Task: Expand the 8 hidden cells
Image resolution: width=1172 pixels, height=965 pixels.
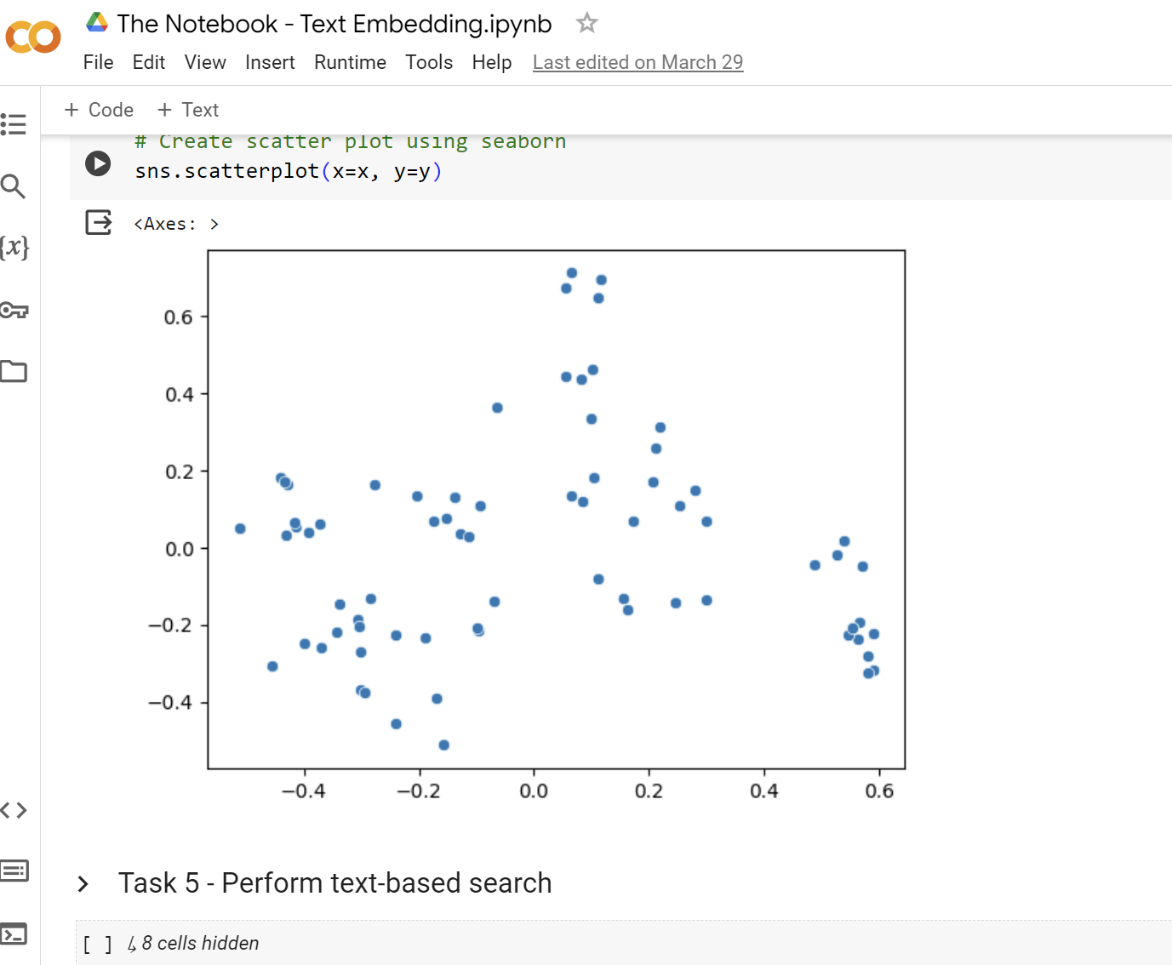Action: 199,943
